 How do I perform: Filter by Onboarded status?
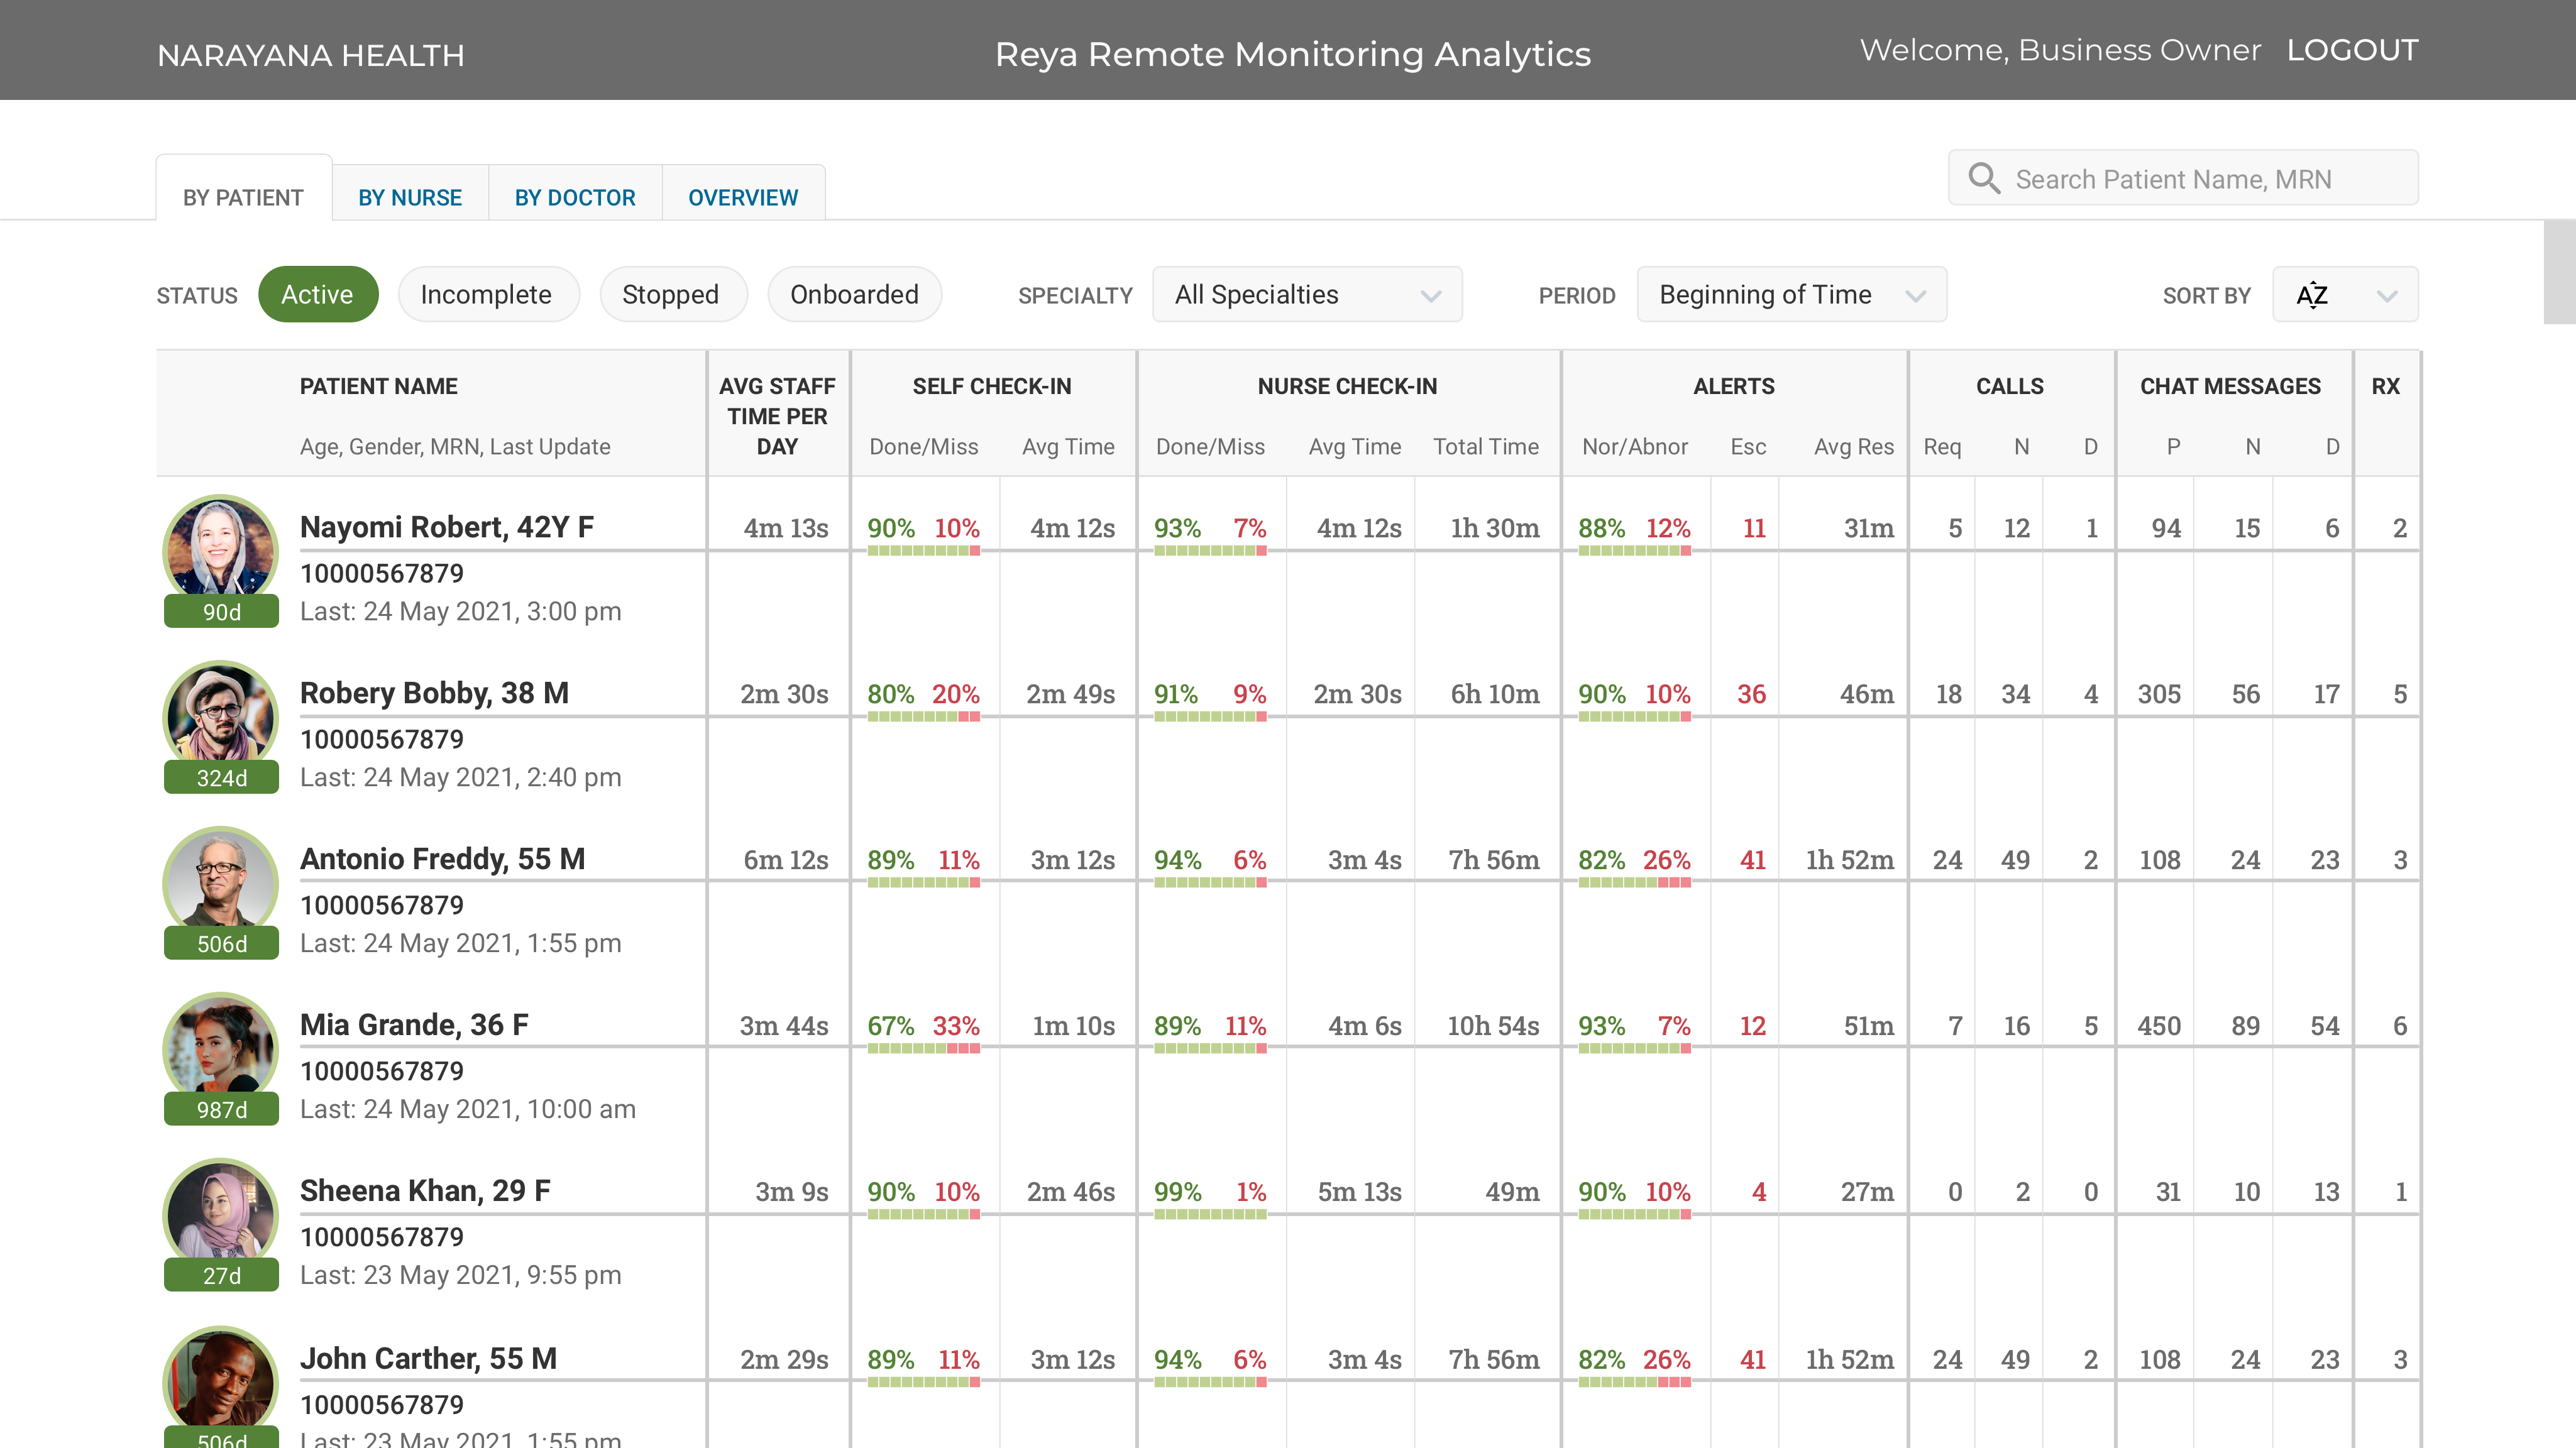pos(854,295)
